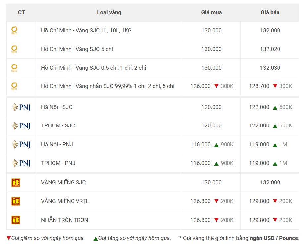
Task: Click the SJC logo in the Vàng nhẫn SJC 99,99% row
Action: click(14, 86)
